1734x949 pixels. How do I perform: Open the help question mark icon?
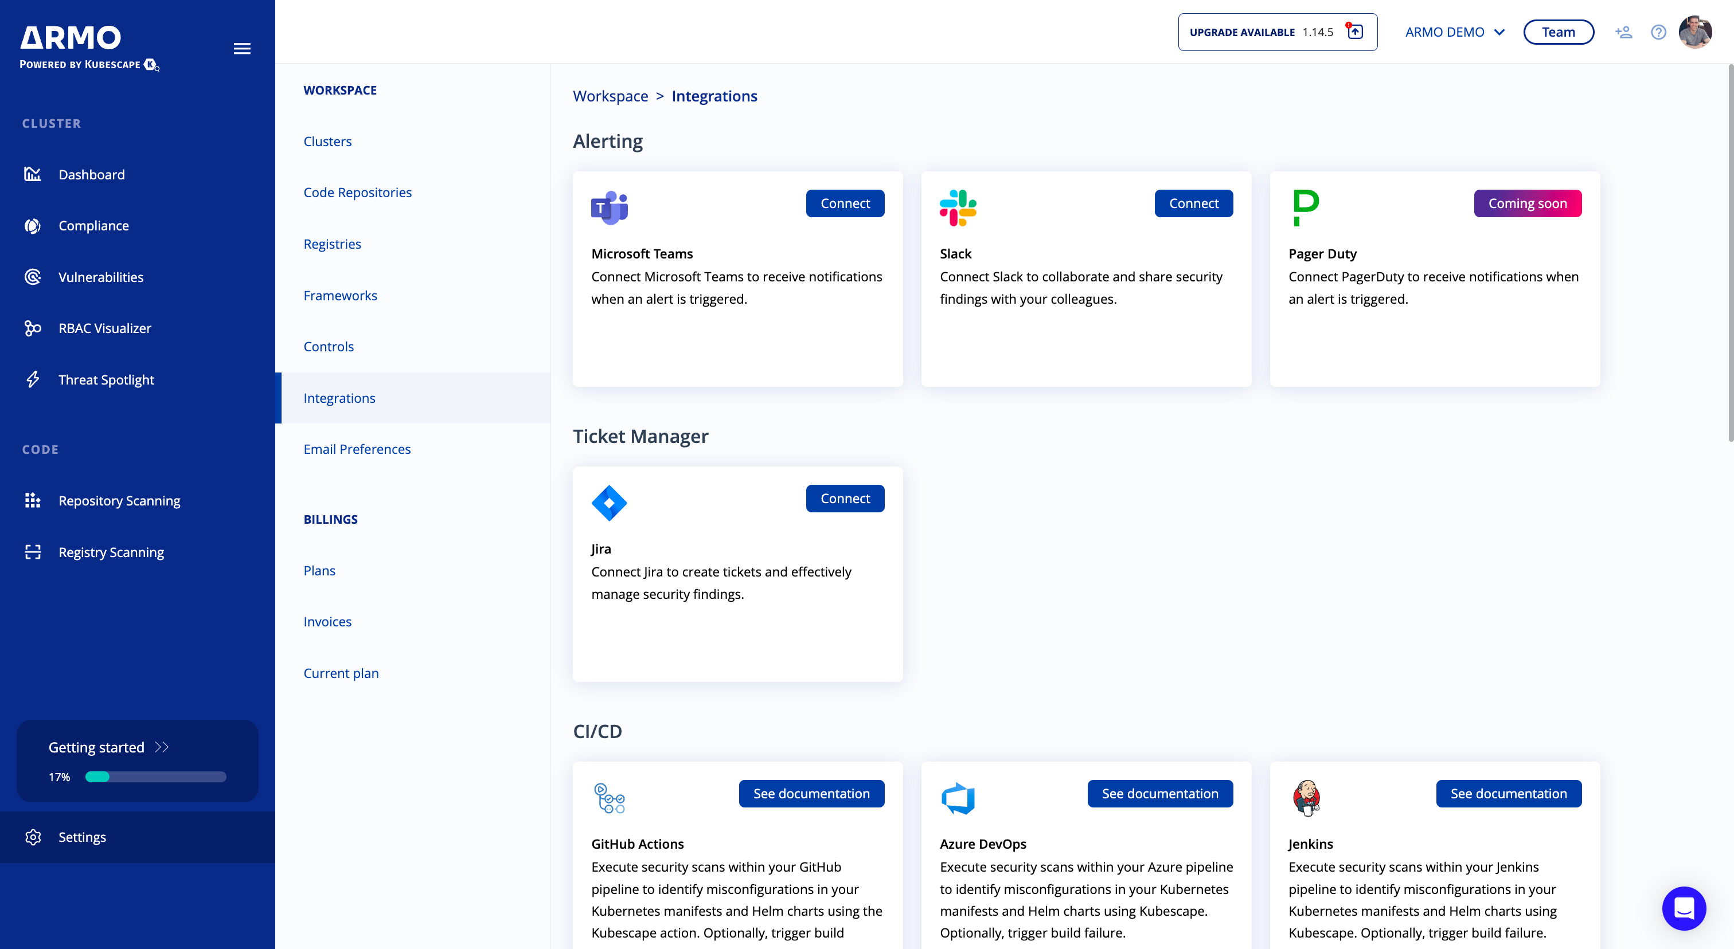[1658, 32]
